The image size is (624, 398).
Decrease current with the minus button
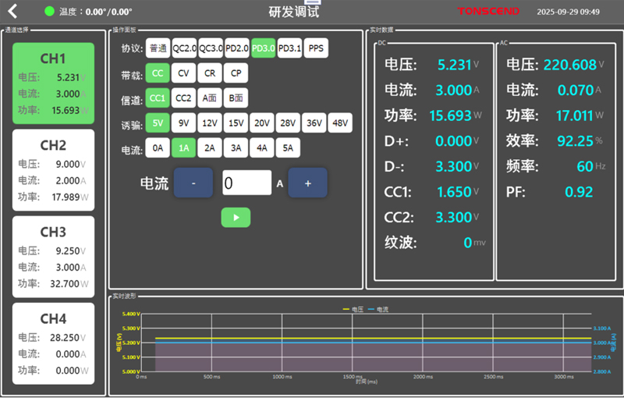(193, 183)
